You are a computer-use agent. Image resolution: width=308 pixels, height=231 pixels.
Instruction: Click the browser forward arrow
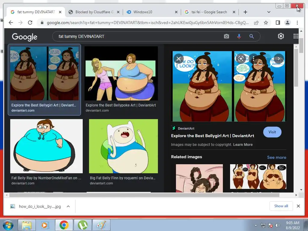point(20,23)
